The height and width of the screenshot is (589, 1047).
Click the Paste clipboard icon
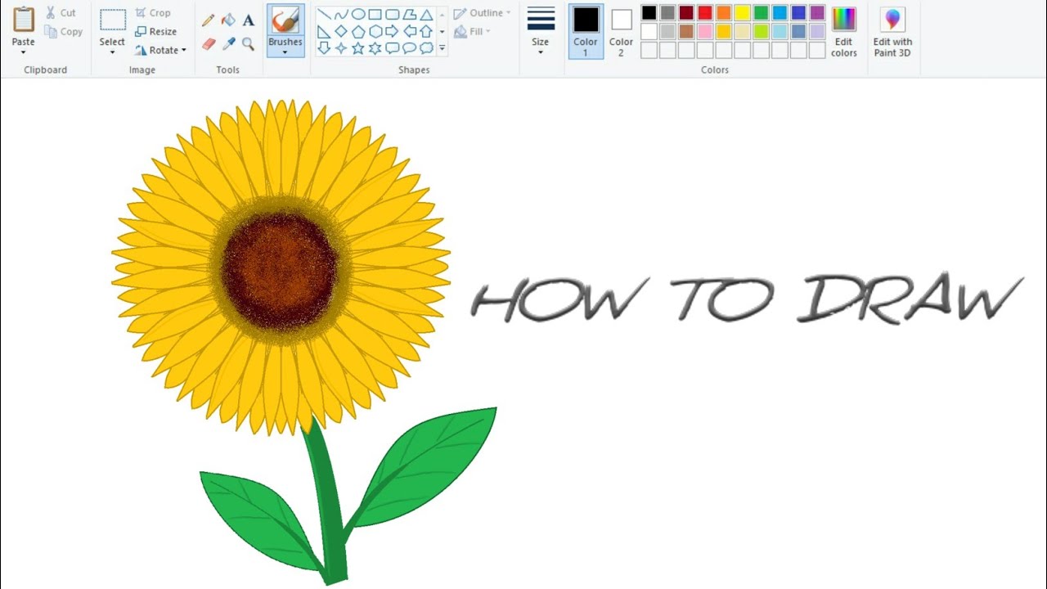[24, 20]
